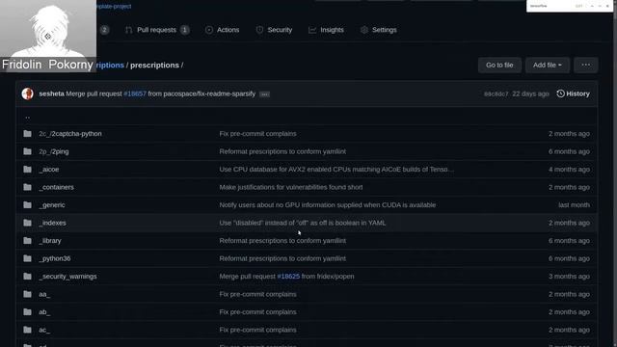The image size is (617, 347).
Task: Click folder icon of 2p_/2ping
Action: [27, 151]
